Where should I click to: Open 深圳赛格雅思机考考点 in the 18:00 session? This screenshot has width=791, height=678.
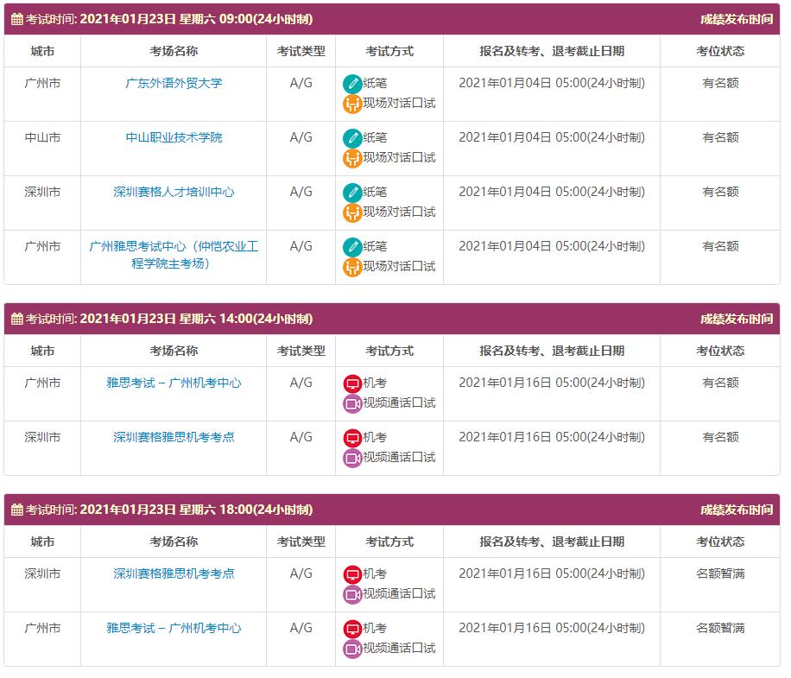click(x=174, y=573)
